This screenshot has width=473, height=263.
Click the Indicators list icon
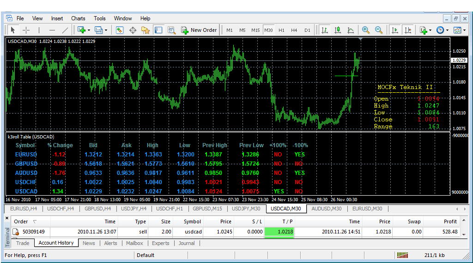tap(424, 30)
